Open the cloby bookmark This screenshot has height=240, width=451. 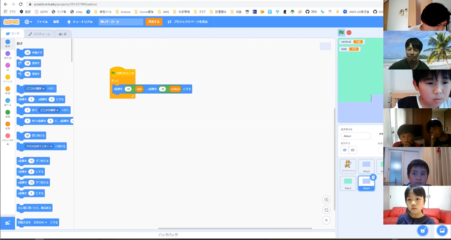pos(76,12)
